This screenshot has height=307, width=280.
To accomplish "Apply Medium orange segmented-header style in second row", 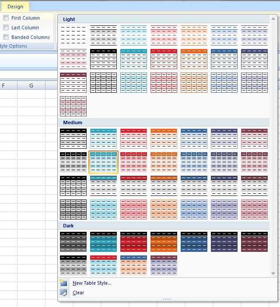I will point(164,162).
